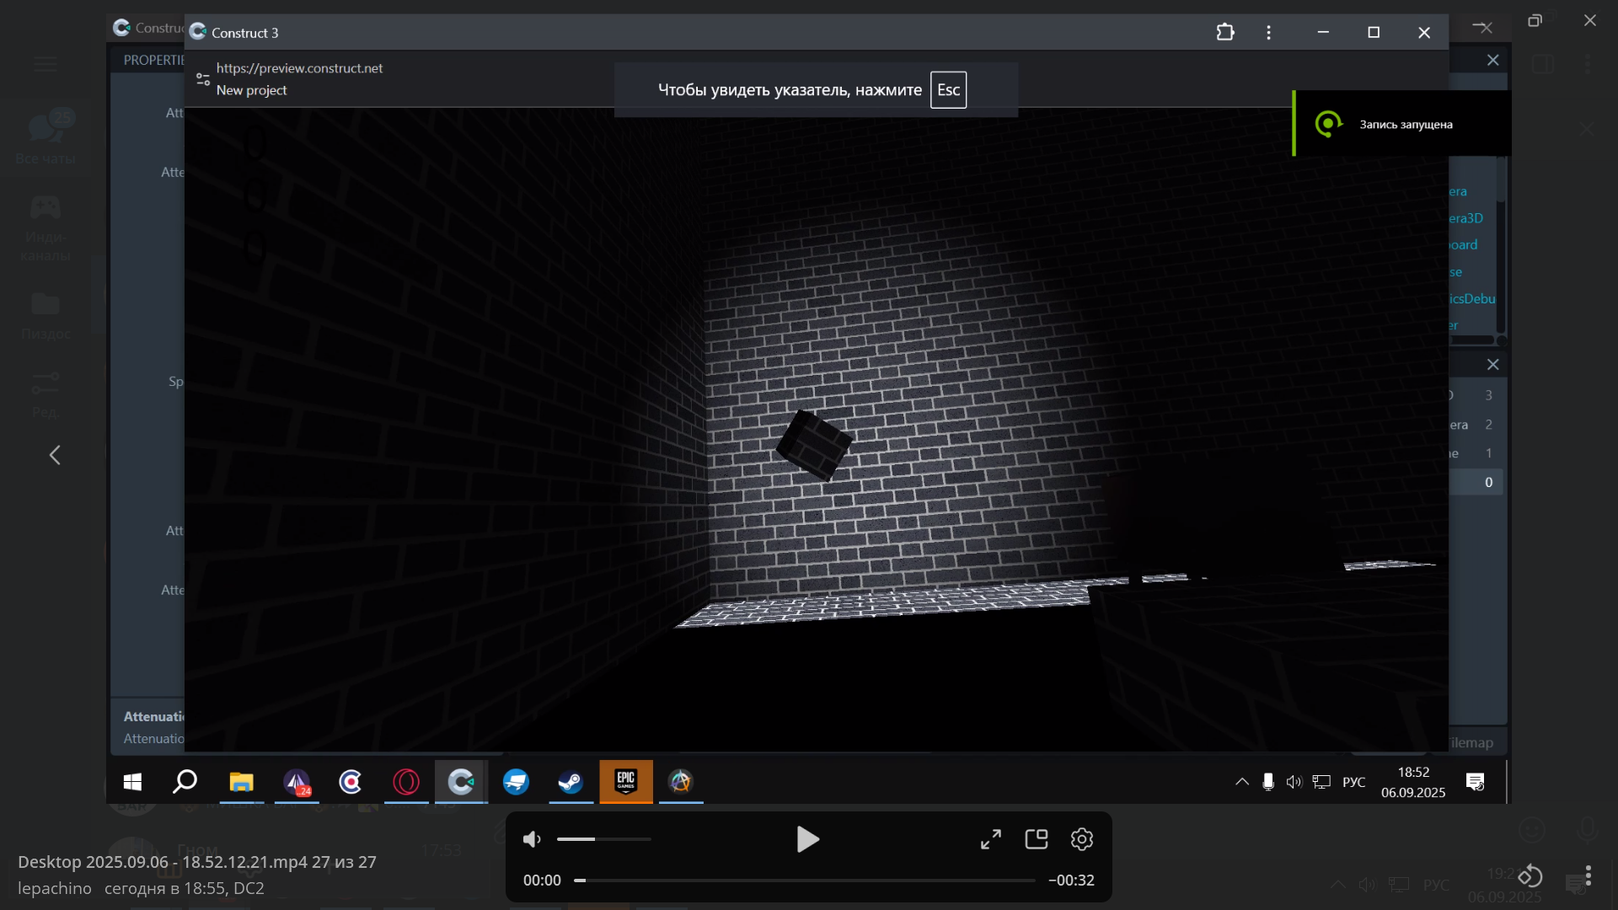Viewport: 1618px width, 910px height.
Task: Open picture-in-picture mode for the video
Action: tap(1037, 839)
